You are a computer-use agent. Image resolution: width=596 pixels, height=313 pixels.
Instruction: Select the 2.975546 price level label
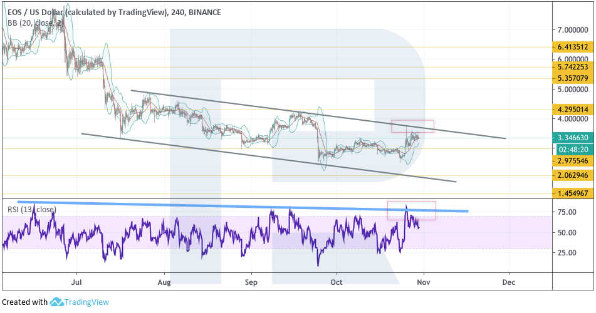click(x=572, y=161)
